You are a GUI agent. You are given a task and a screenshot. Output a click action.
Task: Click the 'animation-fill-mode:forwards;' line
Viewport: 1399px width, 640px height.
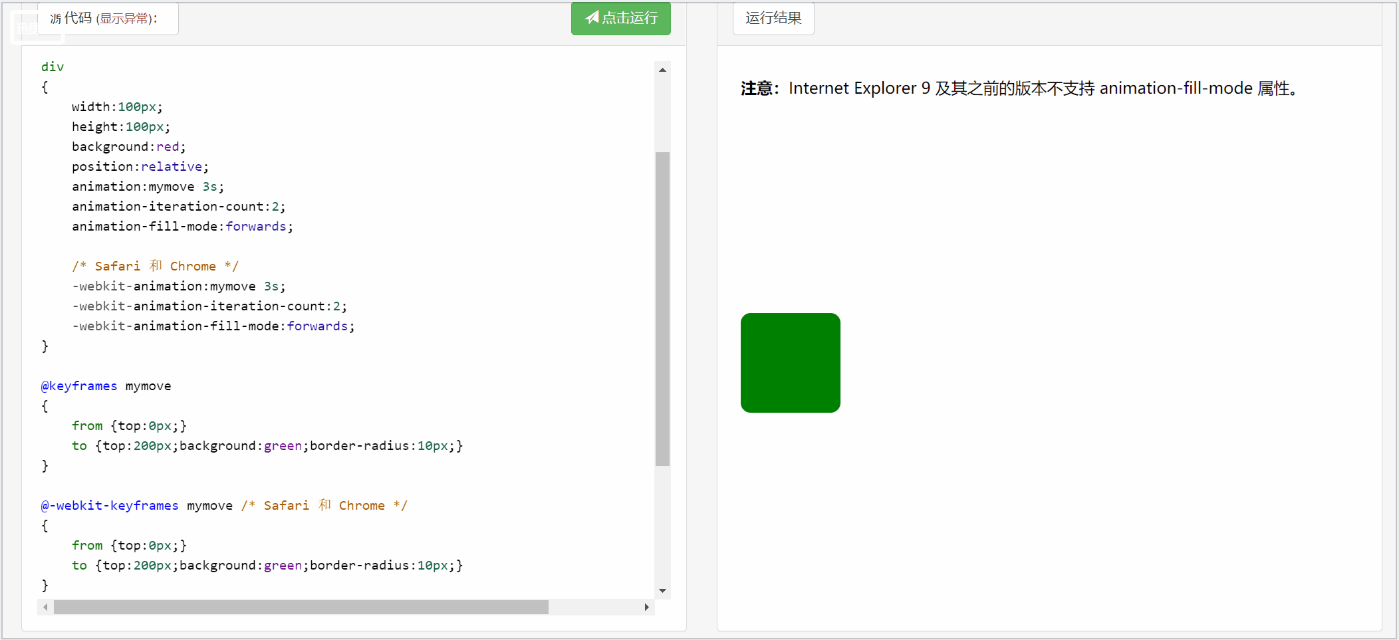[182, 226]
